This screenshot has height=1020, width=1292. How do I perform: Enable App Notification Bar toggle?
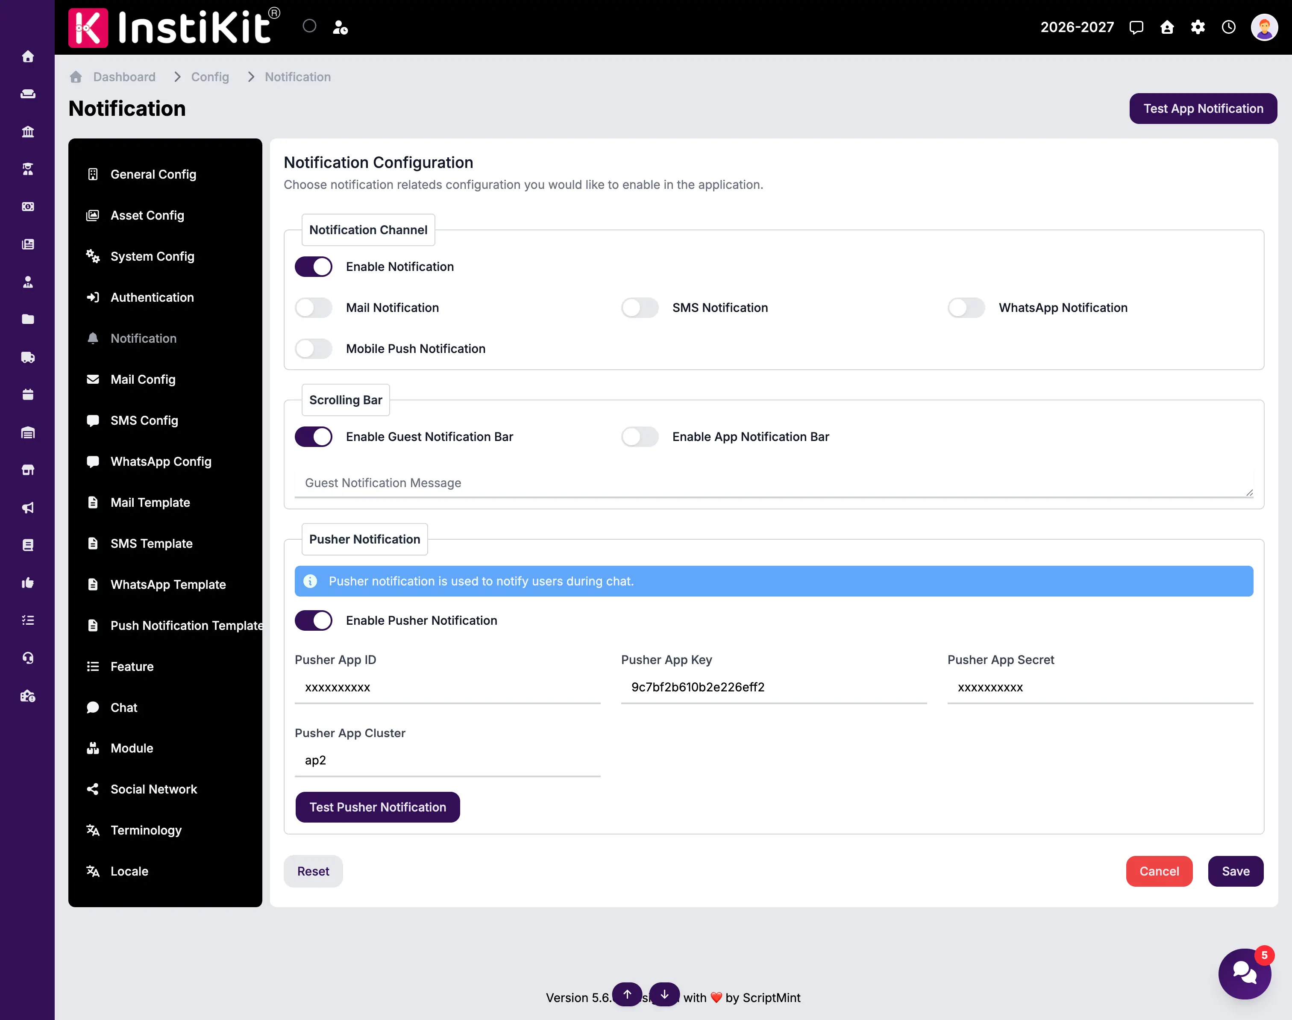[x=640, y=437]
